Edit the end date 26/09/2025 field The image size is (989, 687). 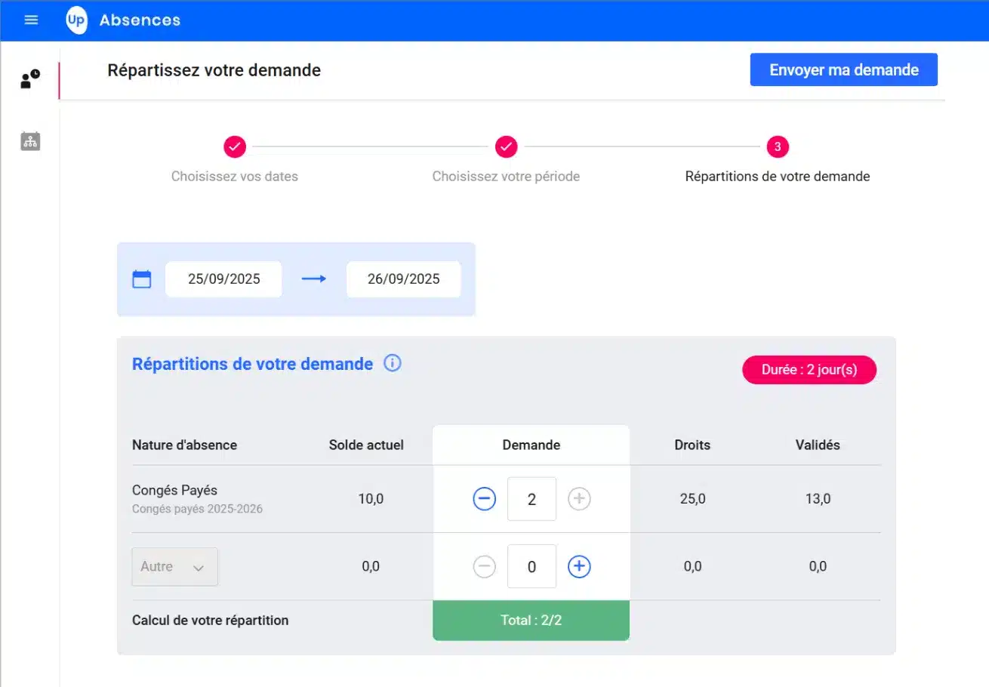(x=403, y=279)
